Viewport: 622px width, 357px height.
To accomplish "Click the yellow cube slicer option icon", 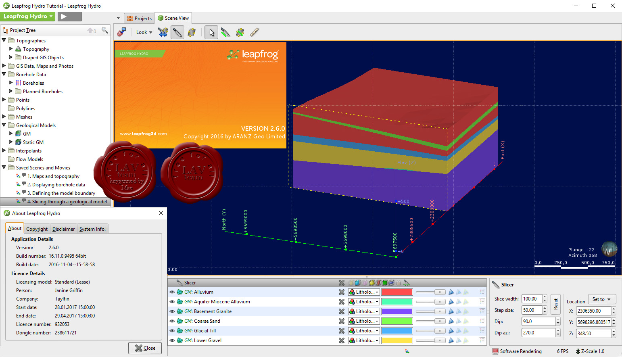I will coord(372,283).
